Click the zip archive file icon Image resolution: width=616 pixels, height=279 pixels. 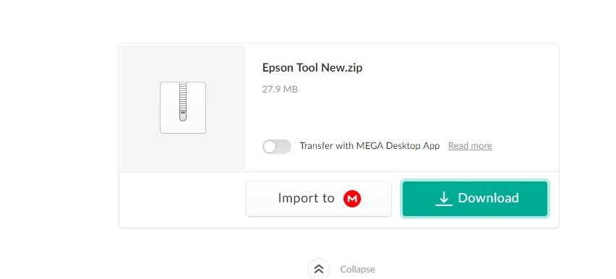point(183,107)
